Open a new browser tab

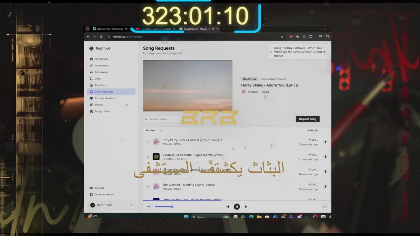point(224,29)
